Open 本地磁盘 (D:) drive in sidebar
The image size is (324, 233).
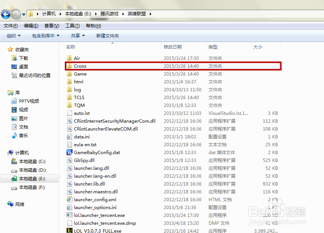point(28,170)
